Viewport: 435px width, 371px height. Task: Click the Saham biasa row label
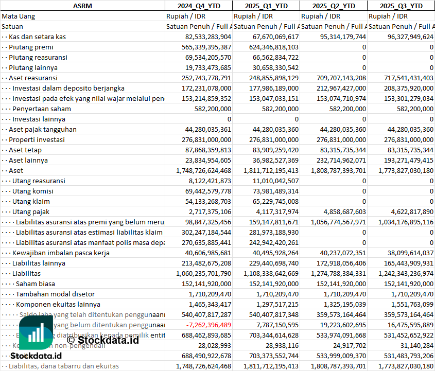(36, 284)
